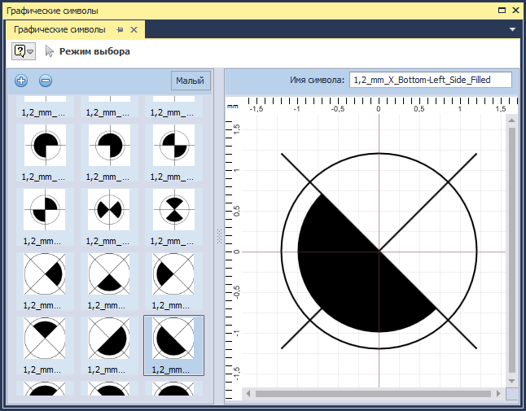The width and height of the screenshot is (526, 411).
Task: Click the Имя символа input field
Action: (x=431, y=80)
